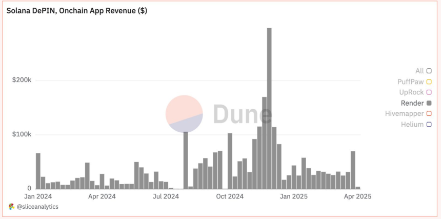The image size is (441, 219).
Task: Click the sliceanalytics avatar icon
Action: click(12, 206)
